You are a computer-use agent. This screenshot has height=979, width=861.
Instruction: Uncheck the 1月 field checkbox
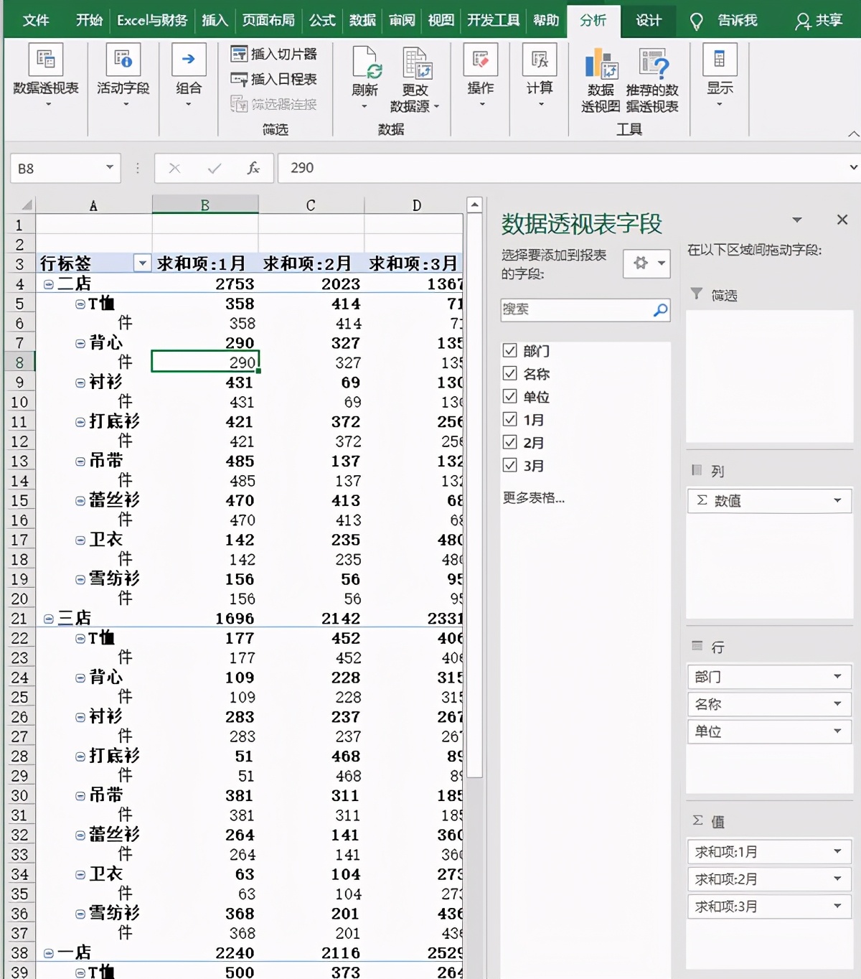tap(510, 419)
